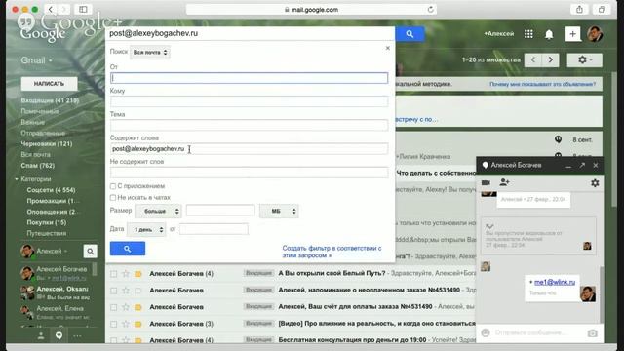Click the size value input field

click(x=220, y=211)
